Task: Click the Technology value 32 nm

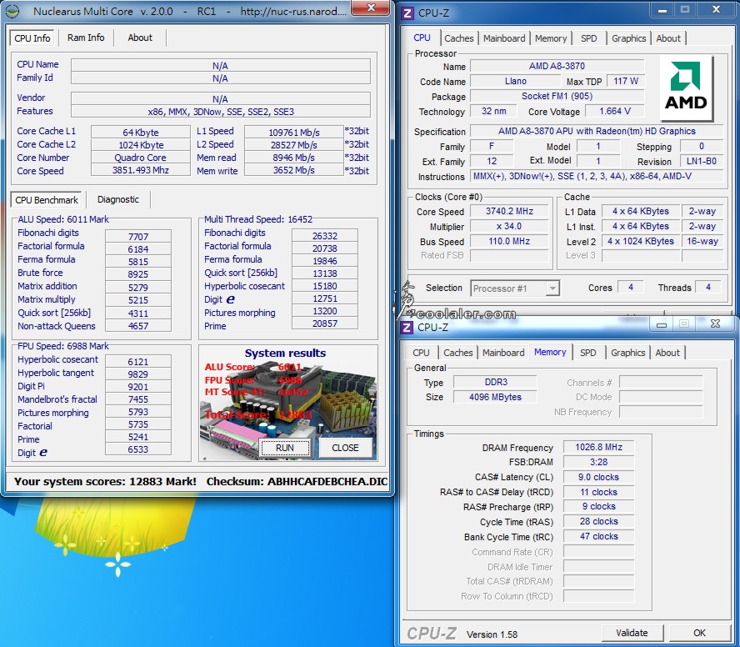Action: [x=493, y=112]
